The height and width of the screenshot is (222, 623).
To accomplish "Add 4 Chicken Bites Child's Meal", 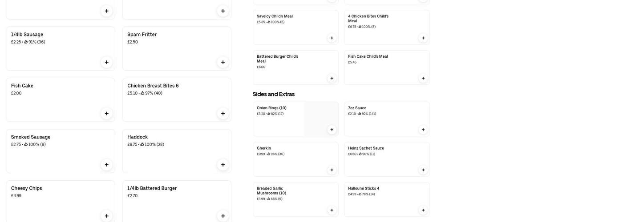I will coord(423,38).
